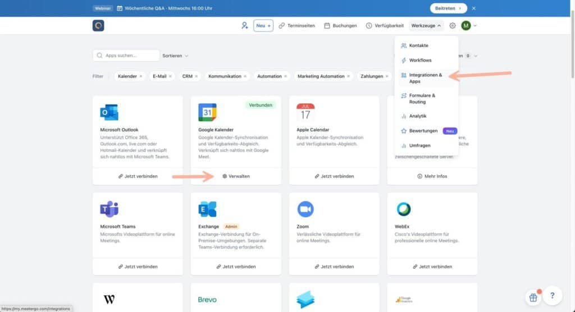This screenshot has height=312, width=575.
Task: Open Workflows from Werkzeuge menu
Action: click(x=427, y=60)
